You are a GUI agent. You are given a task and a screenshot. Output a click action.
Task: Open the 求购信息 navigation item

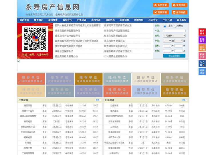click(110, 20)
